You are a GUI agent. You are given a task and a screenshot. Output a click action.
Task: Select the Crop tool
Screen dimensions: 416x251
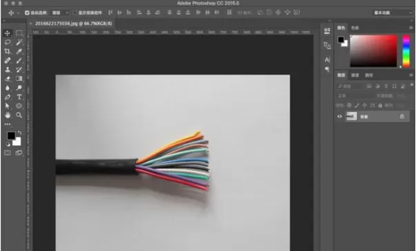click(8, 51)
